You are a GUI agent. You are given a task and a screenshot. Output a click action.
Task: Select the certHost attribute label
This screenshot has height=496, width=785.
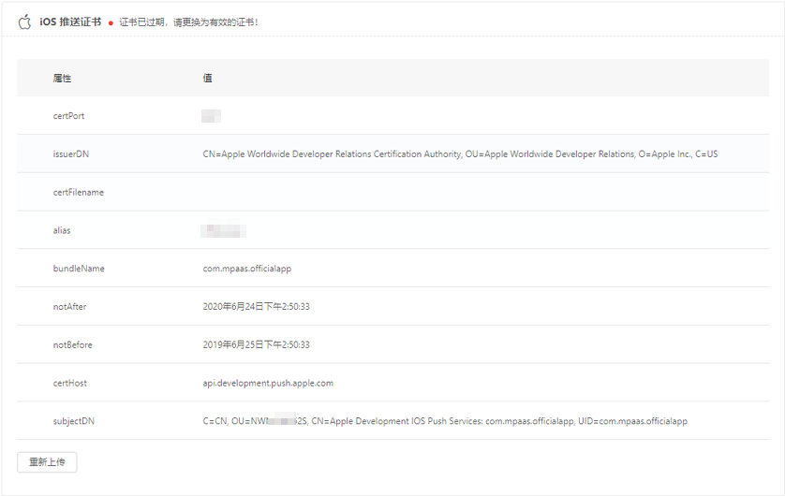pos(70,383)
